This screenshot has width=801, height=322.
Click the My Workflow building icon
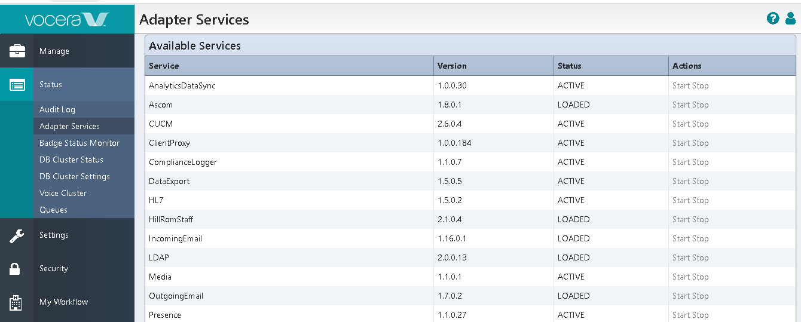click(16, 302)
